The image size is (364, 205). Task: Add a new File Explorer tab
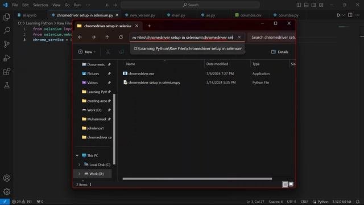pos(149,26)
